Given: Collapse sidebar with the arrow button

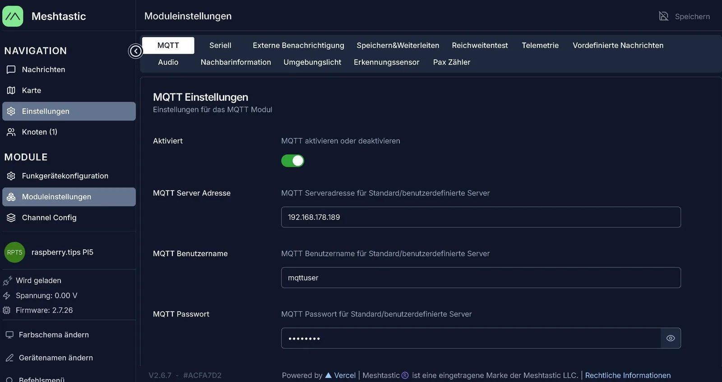Looking at the screenshot, I should tap(135, 51).
